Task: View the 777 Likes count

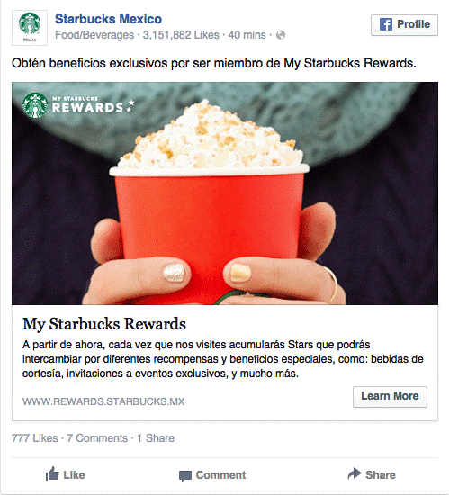Action: click(x=35, y=438)
